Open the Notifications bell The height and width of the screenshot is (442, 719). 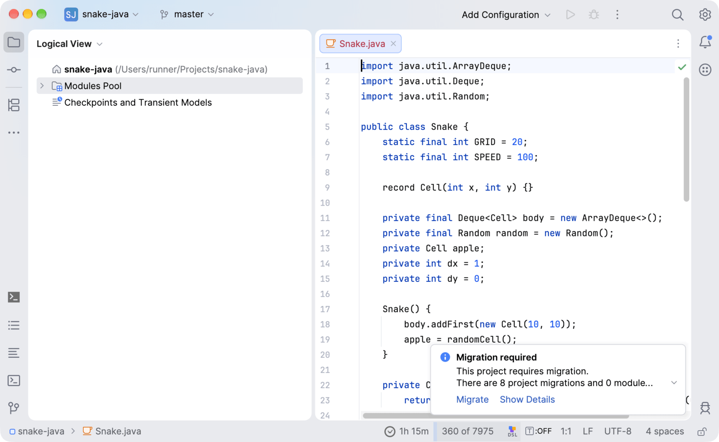click(705, 42)
